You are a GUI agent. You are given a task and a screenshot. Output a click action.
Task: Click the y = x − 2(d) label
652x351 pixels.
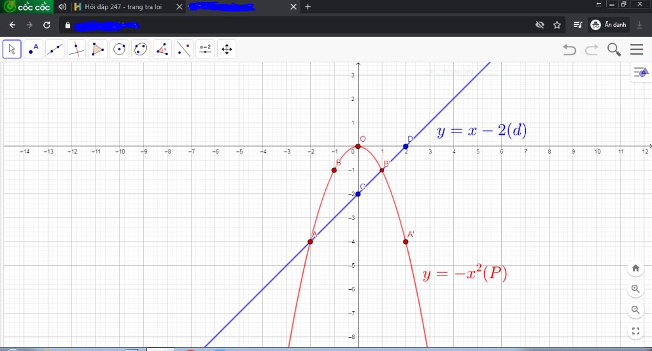point(481,131)
